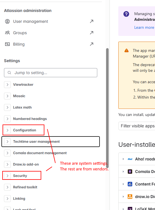Click the draw.io Diagrams app logo
The height and width of the screenshot is (210, 155).
click(130, 197)
